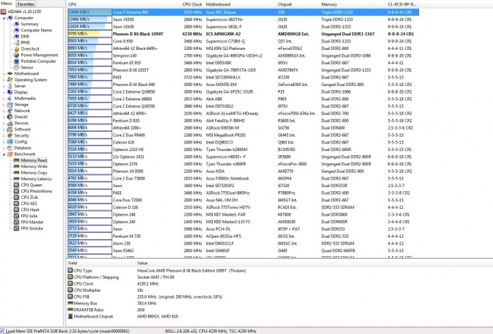Screen dimensions: 493x334
Task: Expand the Network tree node arrow
Action: (x=4, y=111)
